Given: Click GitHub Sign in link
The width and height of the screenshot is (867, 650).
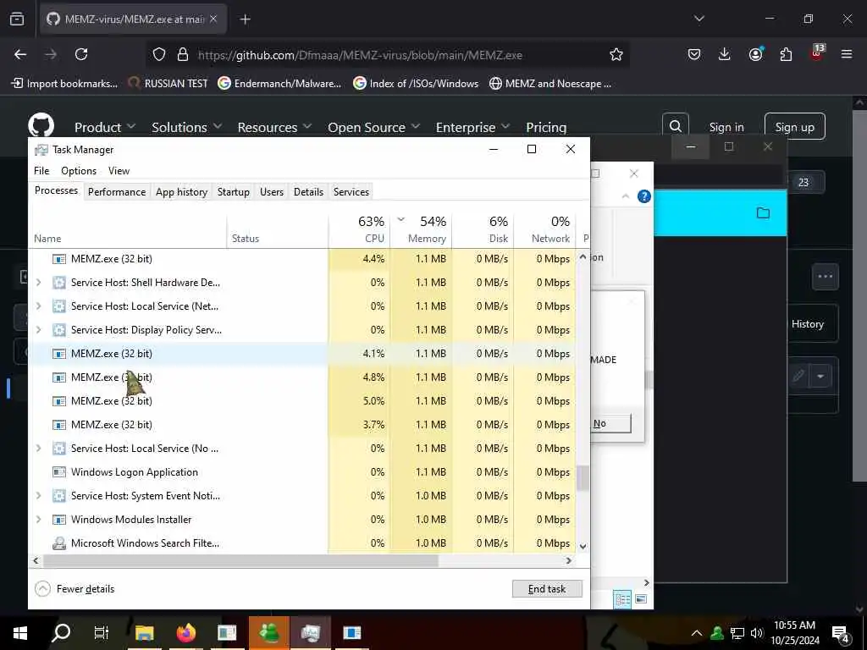Looking at the screenshot, I should [x=726, y=127].
